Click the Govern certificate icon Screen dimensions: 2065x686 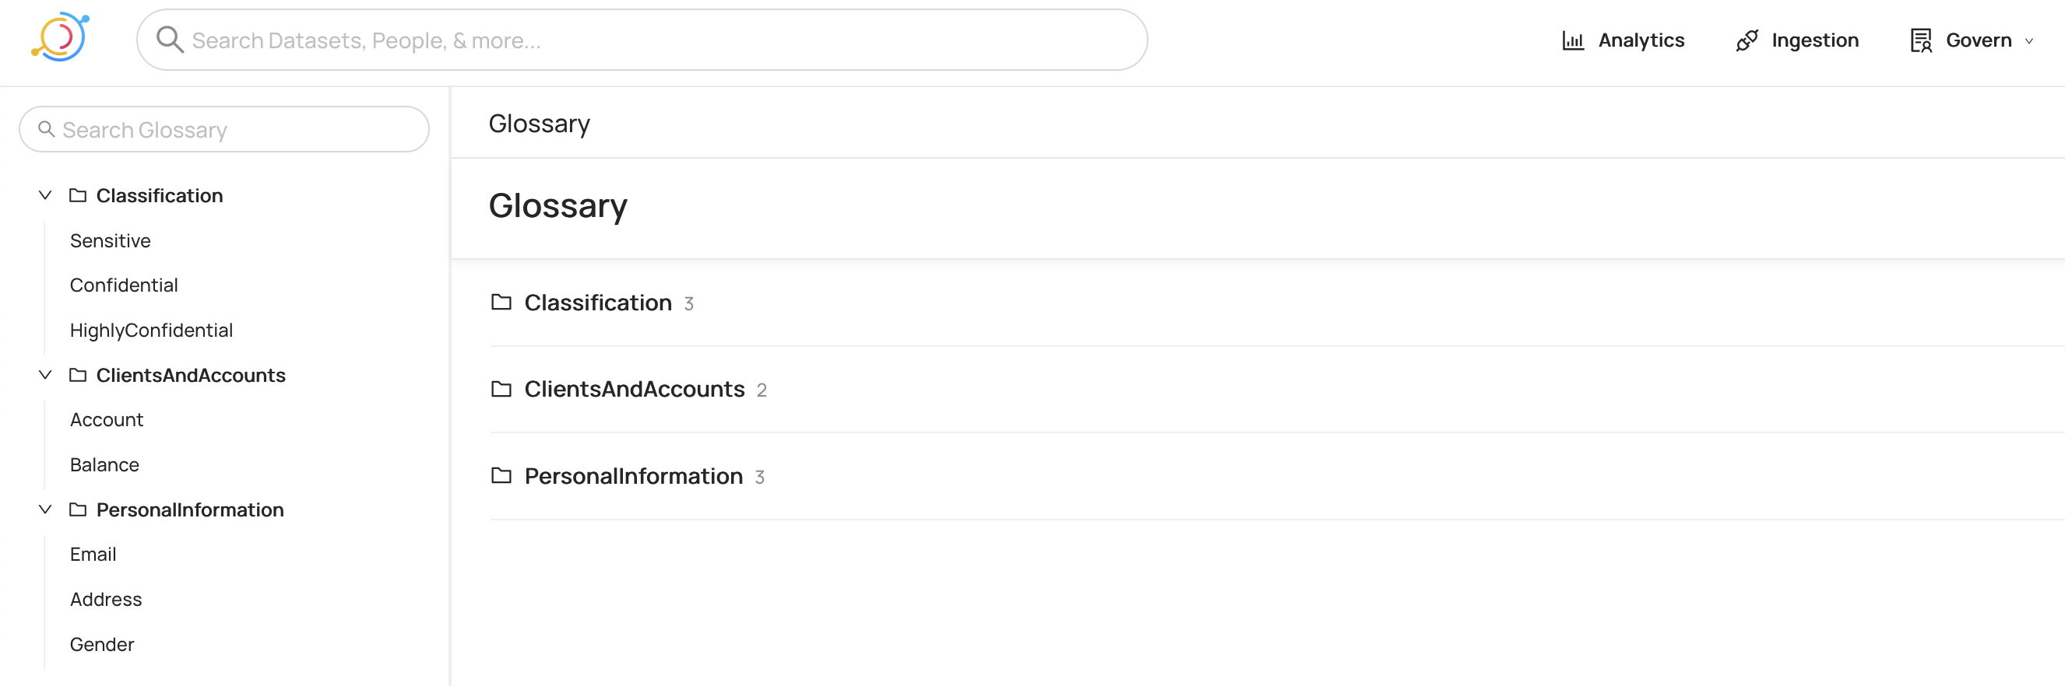tap(1920, 40)
